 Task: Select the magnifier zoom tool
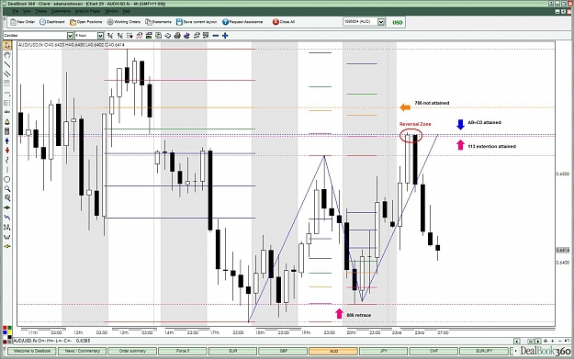tap(7, 189)
